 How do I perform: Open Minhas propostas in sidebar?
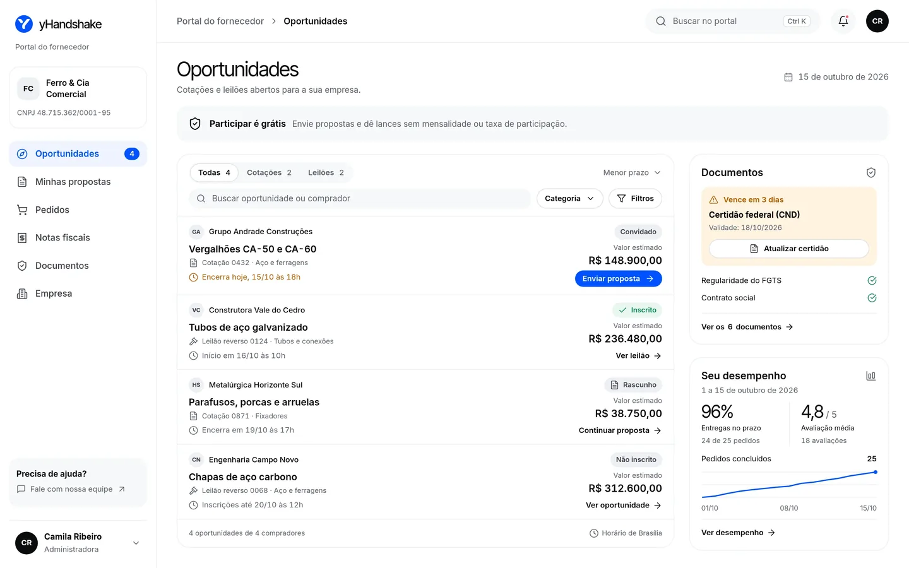point(78,182)
